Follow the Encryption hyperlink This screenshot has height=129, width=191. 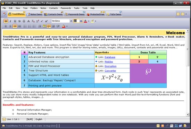pyautogui.click(x=110, y=66)
